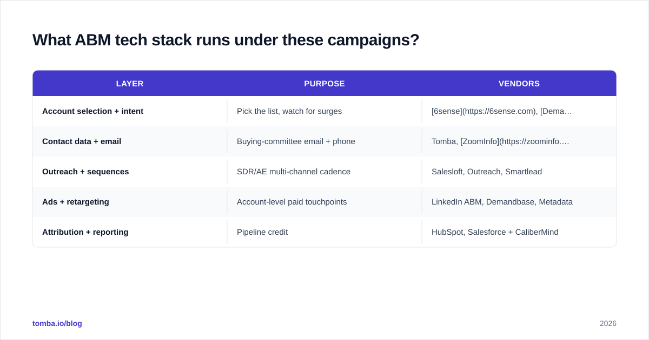Click the 6sense vendors cell

point(519,111)
